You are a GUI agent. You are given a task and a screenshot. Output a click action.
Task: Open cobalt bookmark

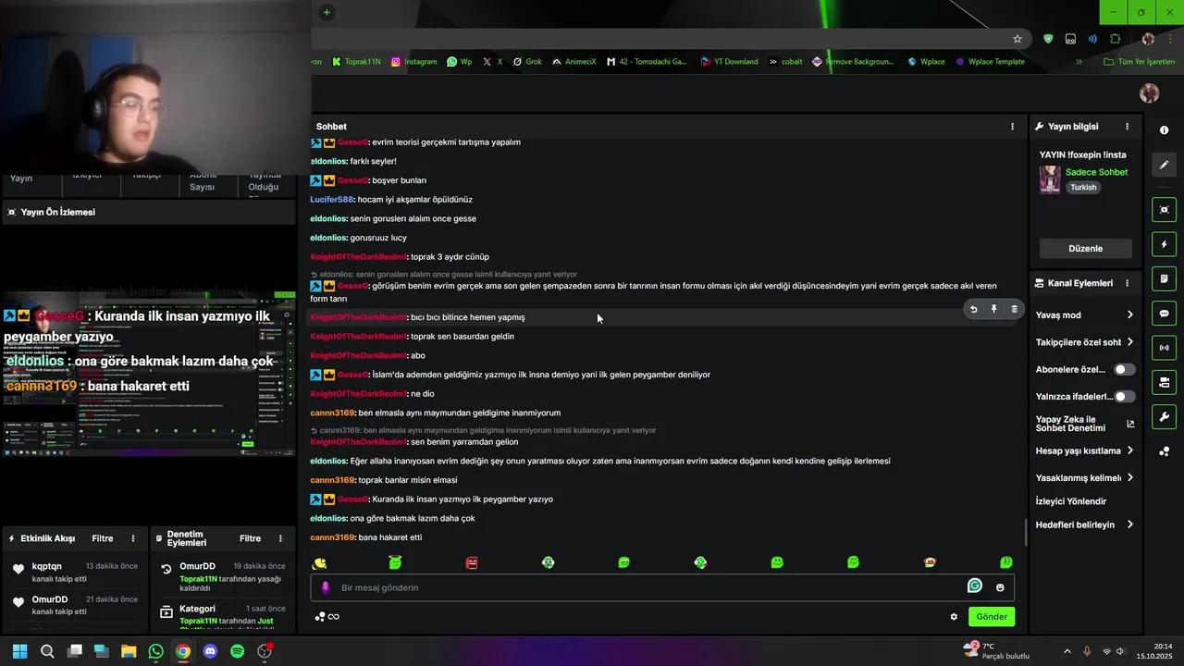(785, 61)
